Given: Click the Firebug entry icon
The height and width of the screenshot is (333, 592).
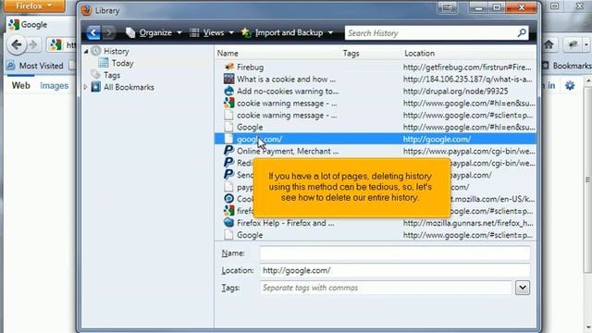Looking at the screenshot, I should (x=228, y=67).
